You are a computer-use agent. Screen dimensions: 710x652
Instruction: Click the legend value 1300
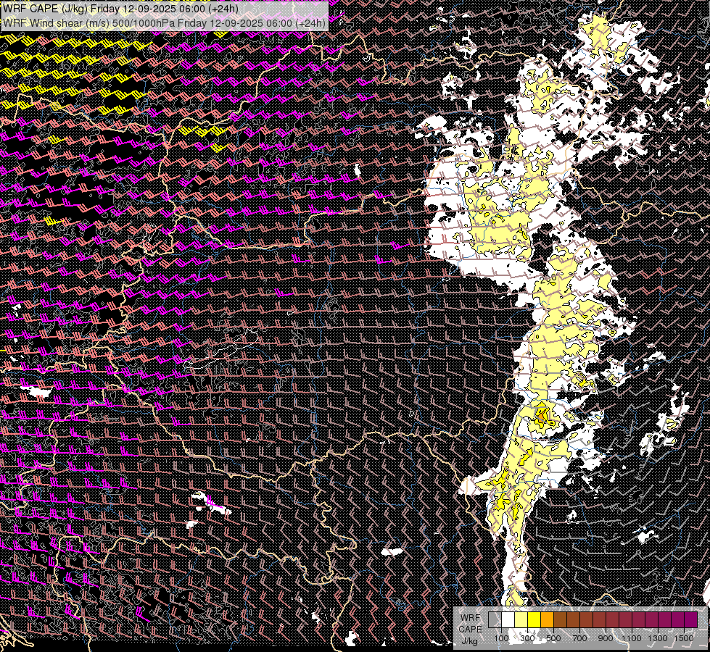(658, 638)
